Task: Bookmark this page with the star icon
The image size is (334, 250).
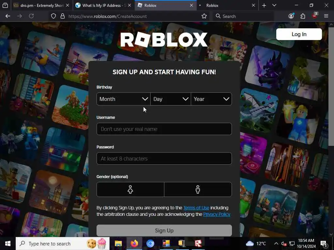Action: click(204, 16)
